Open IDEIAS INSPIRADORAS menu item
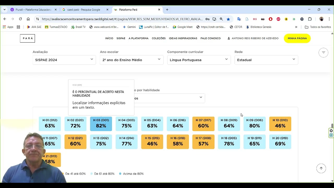334x188 pixels. pyautogui.click(x=183, y=38)
